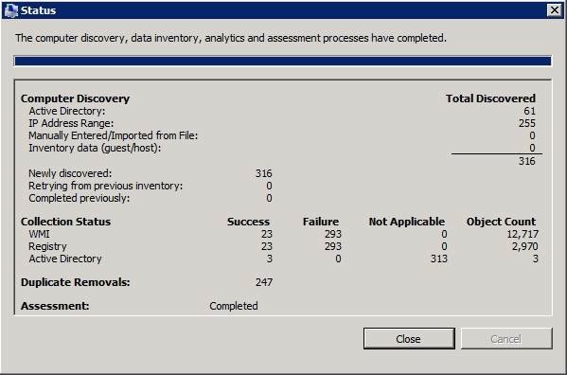Click the Duplicate Removals: label

click(75, 282)
